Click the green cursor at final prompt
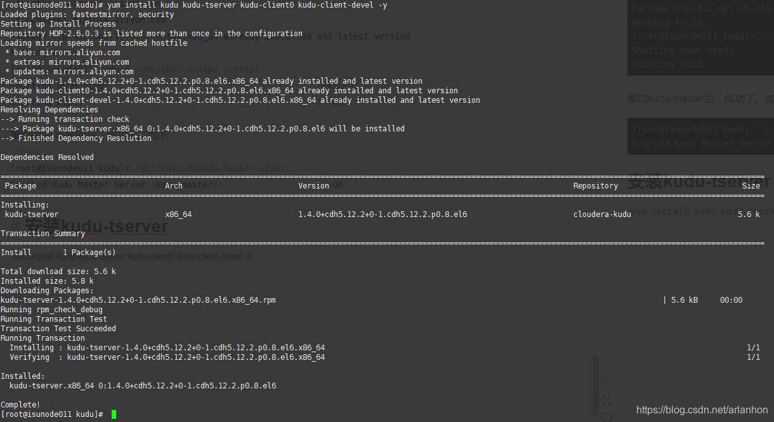Image resolution: width=774 pixels, height=422 pixels. pos(114,414)
